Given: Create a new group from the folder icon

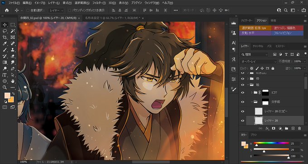Looking at the screenshot, I should [286, 128].
